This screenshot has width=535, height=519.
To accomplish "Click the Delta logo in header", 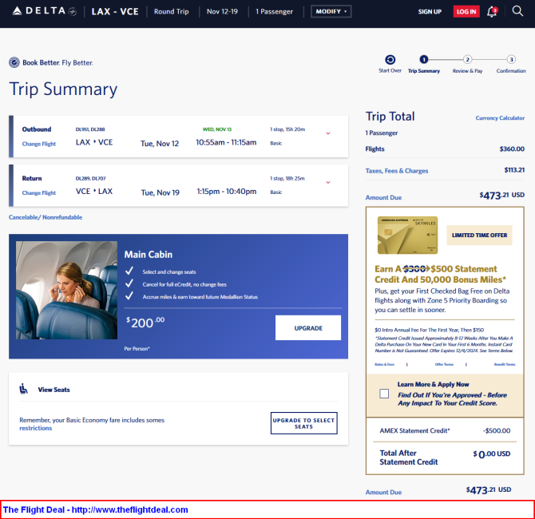I will (x=44, y=11).
